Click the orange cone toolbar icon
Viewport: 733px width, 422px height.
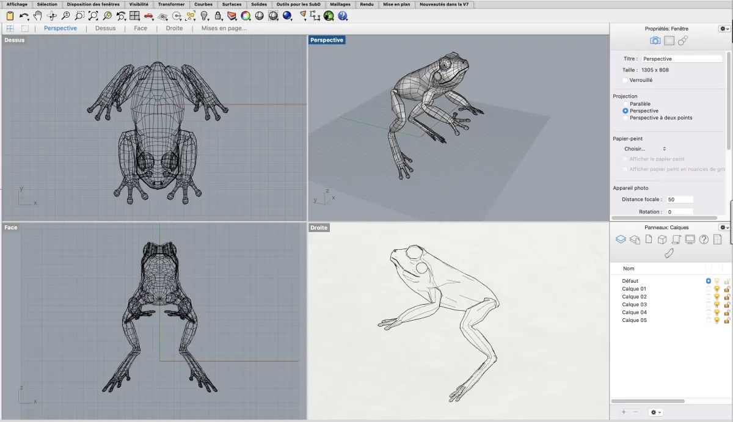pyautogui.click(x=302, y=15)
